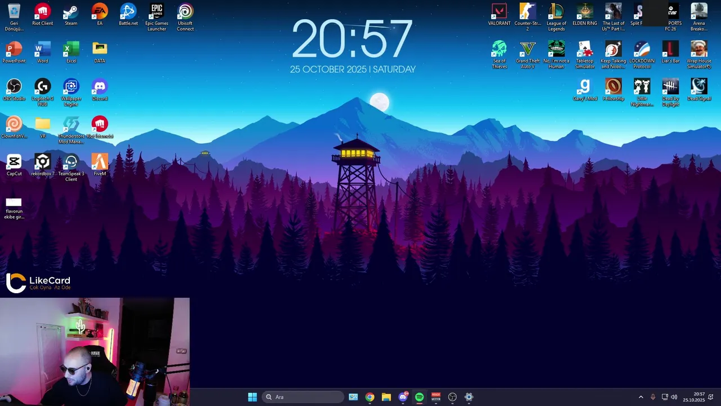Open the DATA folder on the desktop
This screenshot has width=721, height=406.
click(x=100, y=52)
